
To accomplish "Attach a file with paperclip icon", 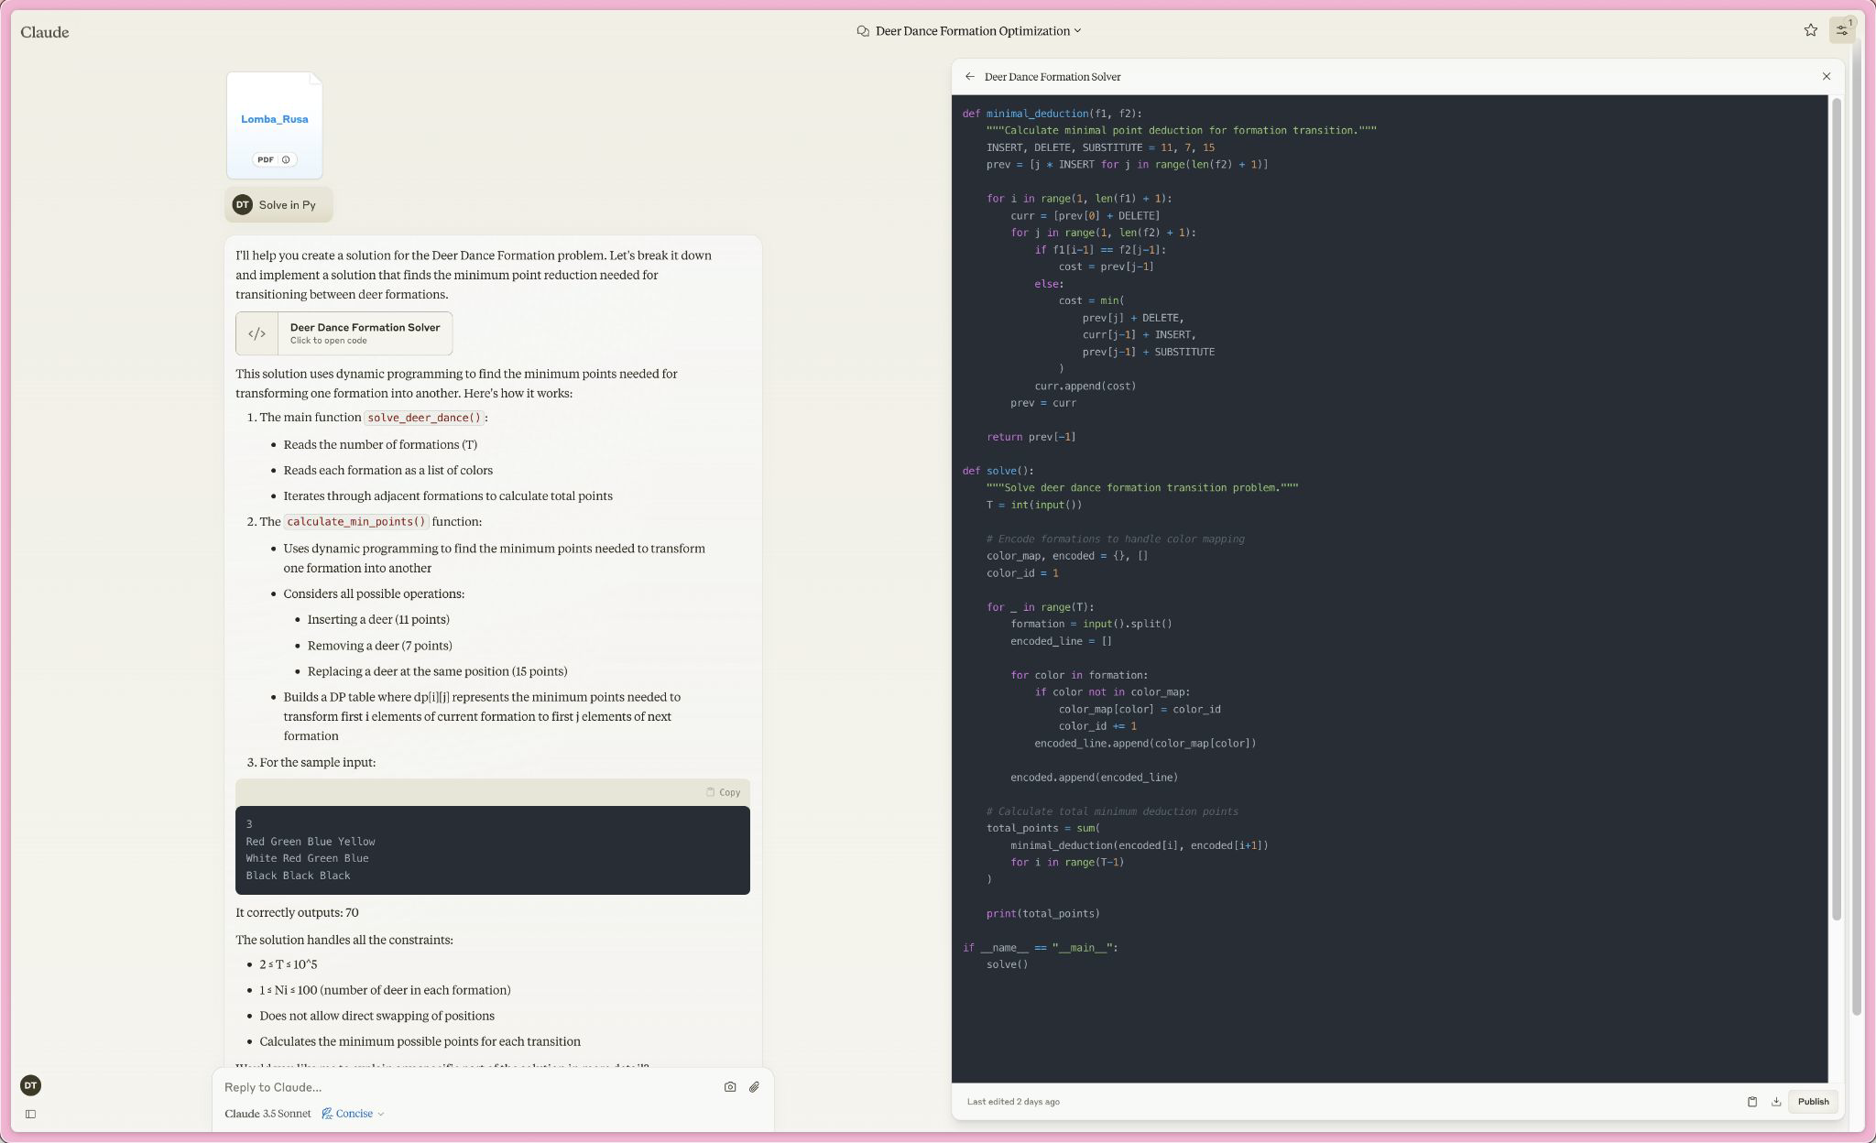I will (x=754, y=1087).
